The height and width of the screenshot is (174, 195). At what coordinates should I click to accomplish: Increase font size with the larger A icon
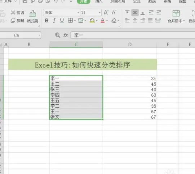(x=106, y=13)
